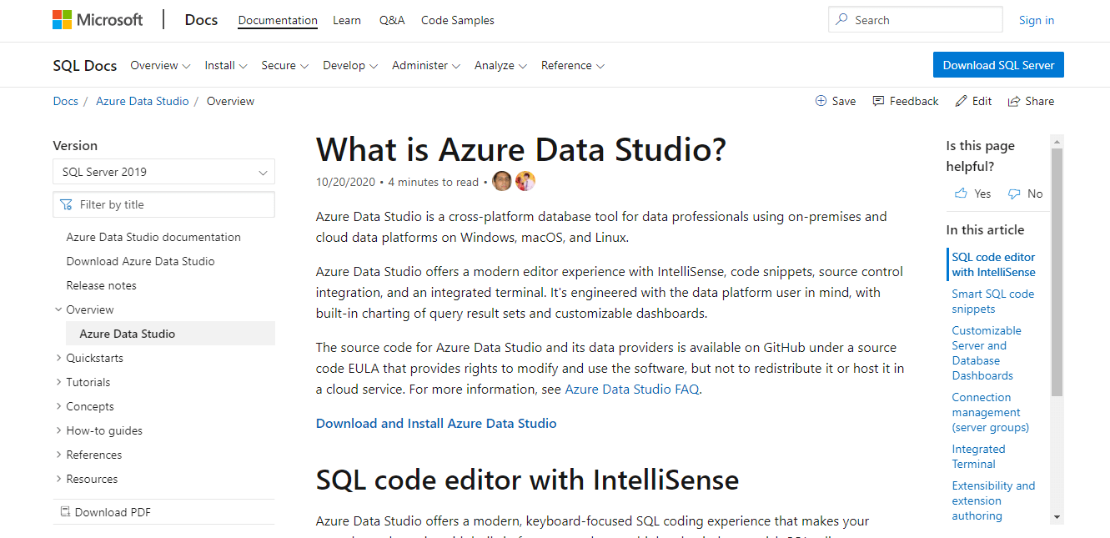Image resolution: width=1110 pixels, height=538 pixels.
Task: Focus the Search input field
Action: tap(916, 19)
